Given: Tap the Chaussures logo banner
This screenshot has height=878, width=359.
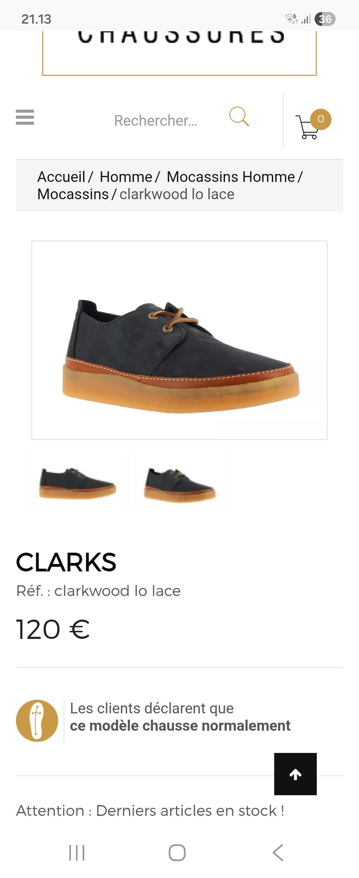Looking at the screenshot, I should pos(179,53).
